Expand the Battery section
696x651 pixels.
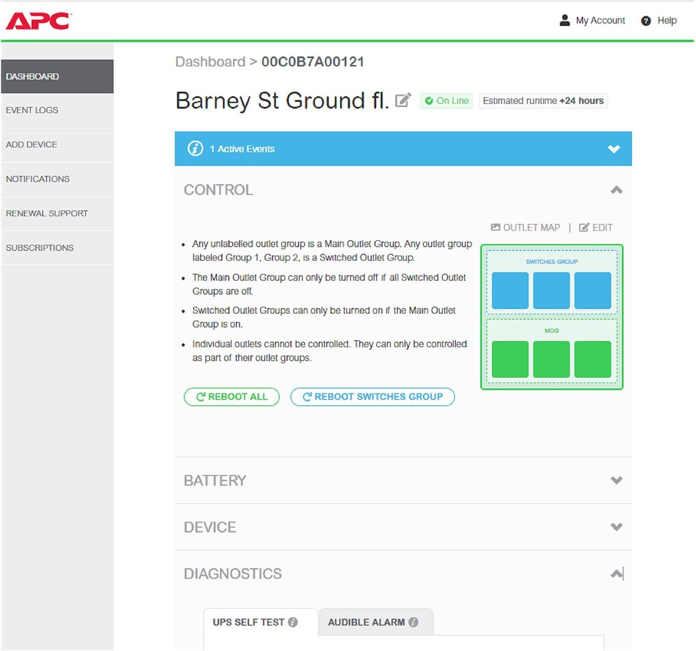pyautogui.click(x=616, y=480)
